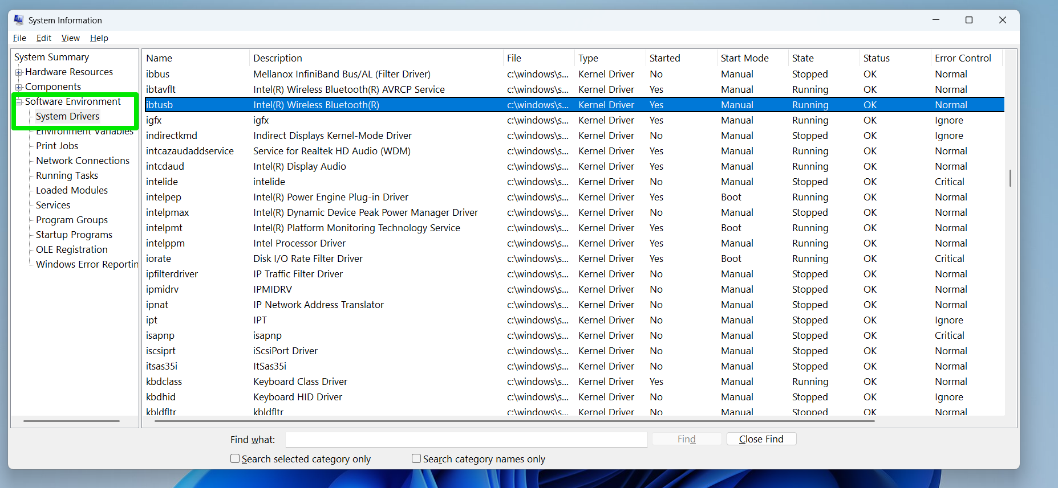
Task: Select Startup Programs tree item
Action: [74, 235]
